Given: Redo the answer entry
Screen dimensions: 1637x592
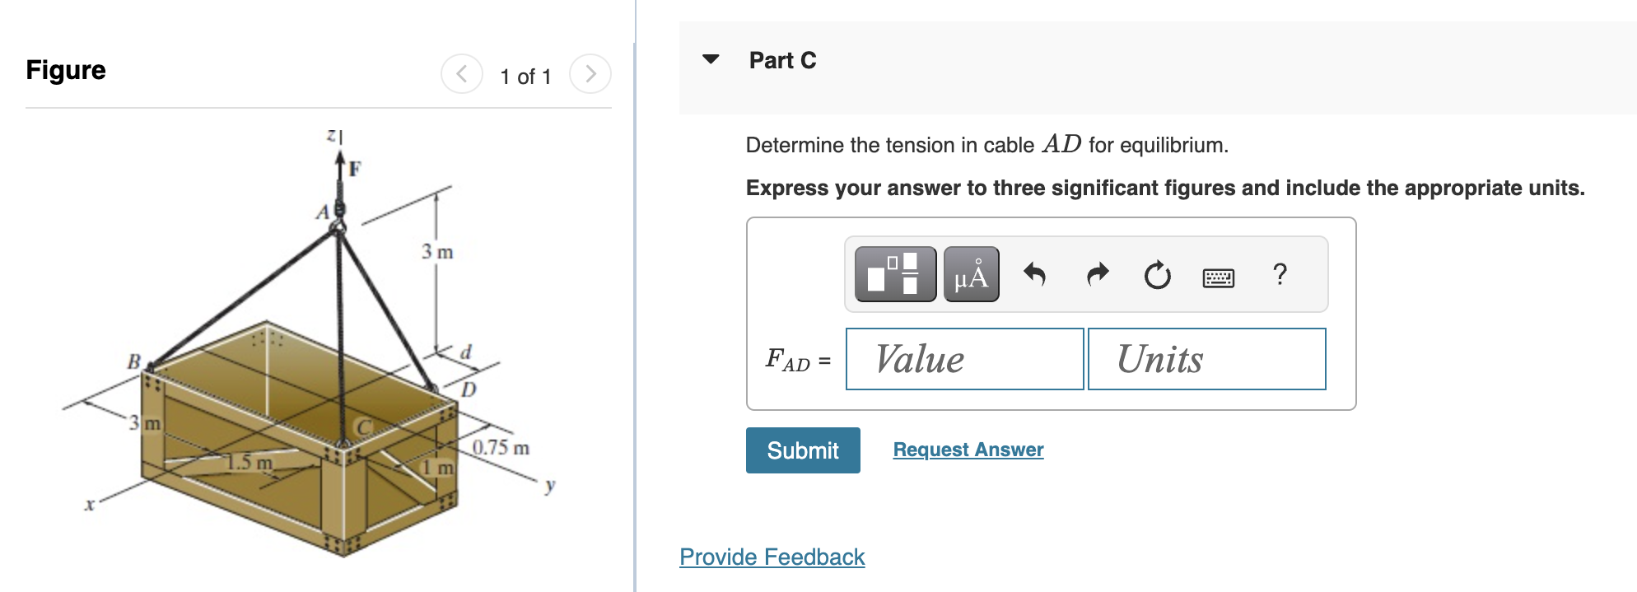Looking at the screenshot, I should (1096, 275).
